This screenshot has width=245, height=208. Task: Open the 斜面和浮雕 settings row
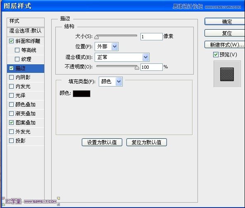26,41
